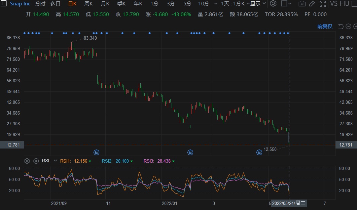Toggle RSI1 line visibility
This screenshot has width=357, height=210.
[x=90, y=161]
